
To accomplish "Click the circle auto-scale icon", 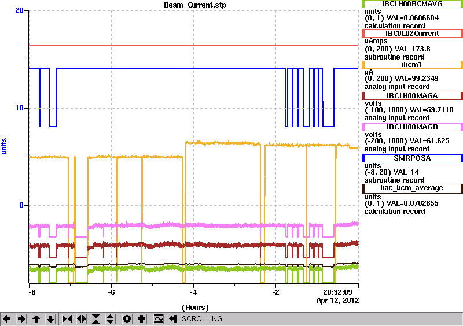I will 127,319.
